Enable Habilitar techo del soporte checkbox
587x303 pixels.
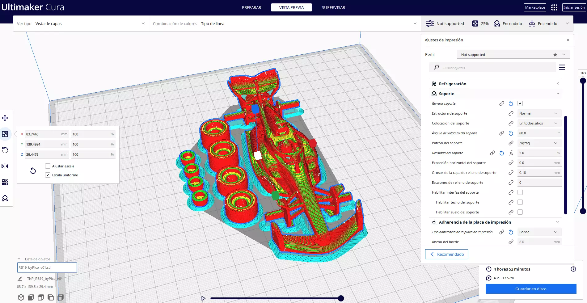pyautogui.click(x=520, y=202)
